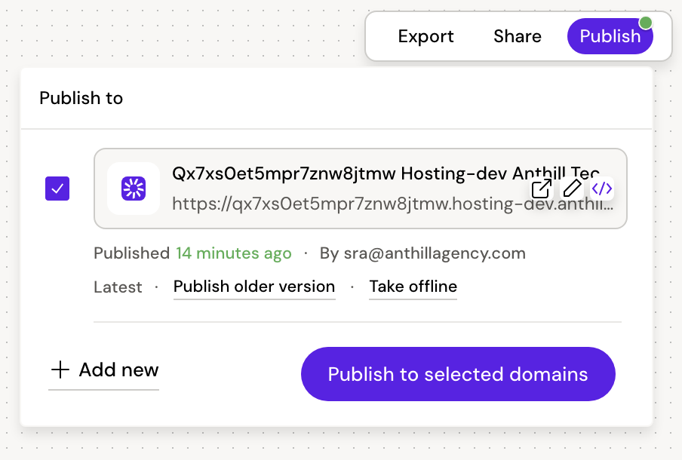
Task: Click the purple Publish button
Action: 609,36
